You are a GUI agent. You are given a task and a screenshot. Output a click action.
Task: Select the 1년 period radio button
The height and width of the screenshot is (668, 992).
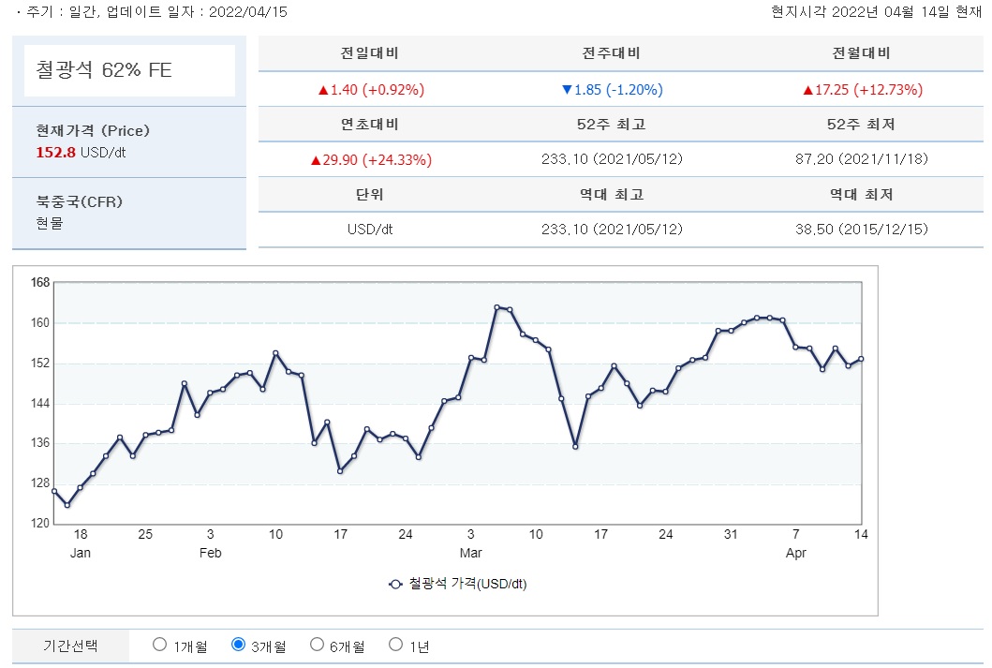click(395, 645)
